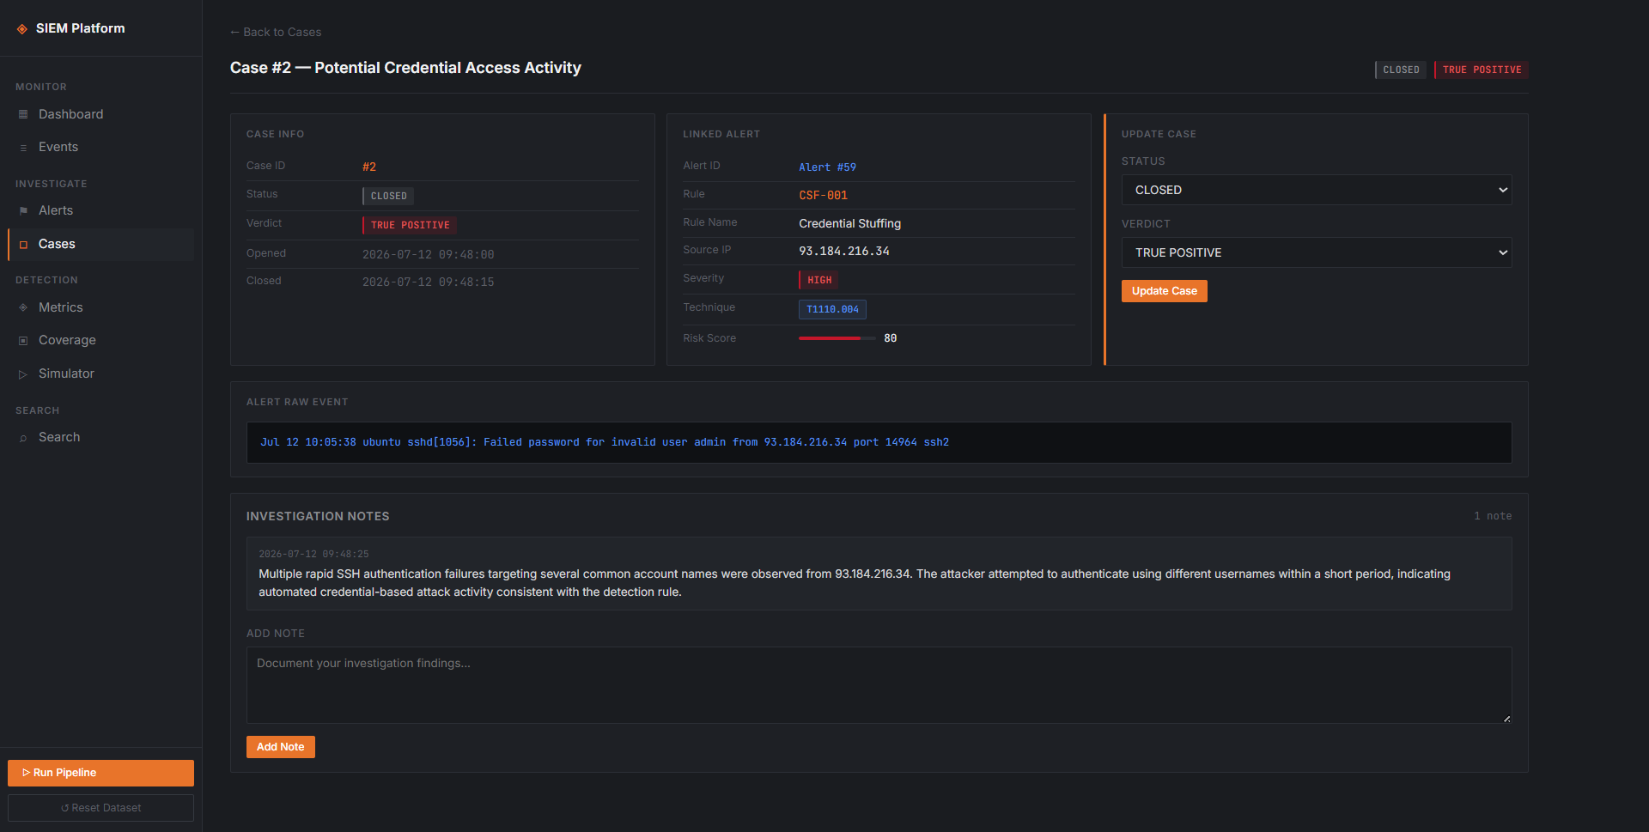
Task: Click the CSF-001 rule ID
Action: (x=823, y=196)
